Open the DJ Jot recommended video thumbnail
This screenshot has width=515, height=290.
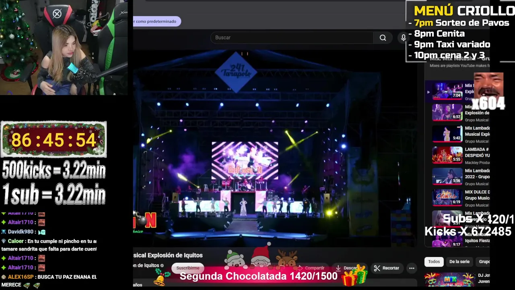[x=449, y=280]
